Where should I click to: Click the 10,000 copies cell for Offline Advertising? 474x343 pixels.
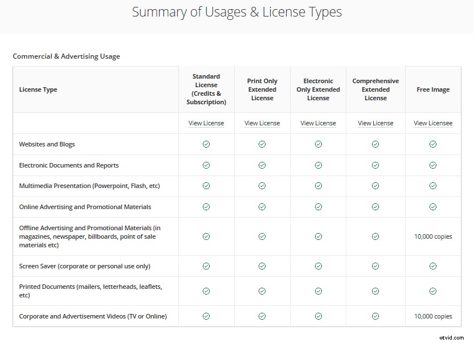pos(433,236)
